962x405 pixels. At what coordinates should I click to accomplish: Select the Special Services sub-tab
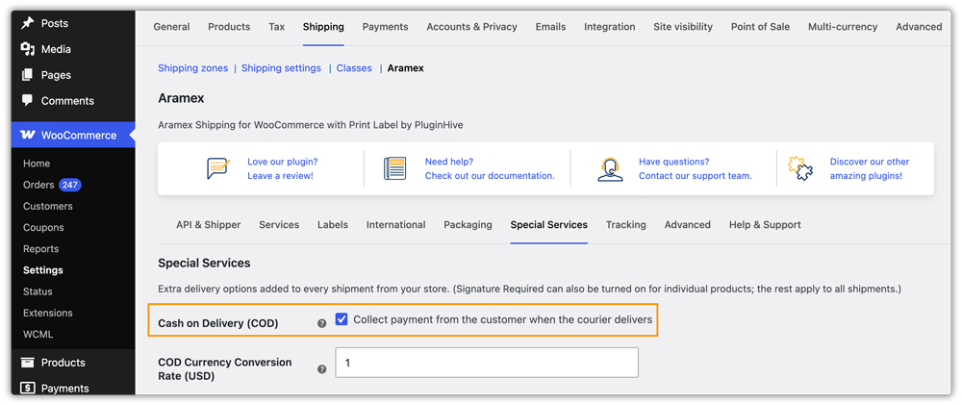(x=549, y=224)
